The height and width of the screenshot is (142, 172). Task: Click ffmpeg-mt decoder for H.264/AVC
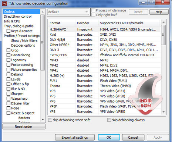pyautogui.click(x=85, y=29)
